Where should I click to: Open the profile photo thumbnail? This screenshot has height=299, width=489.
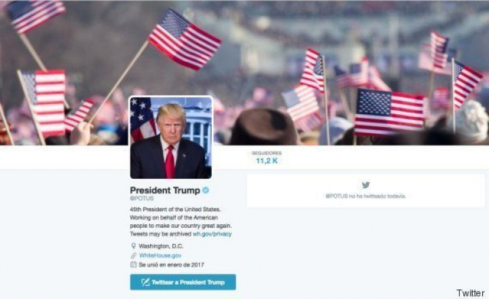(x=171, y=137)
